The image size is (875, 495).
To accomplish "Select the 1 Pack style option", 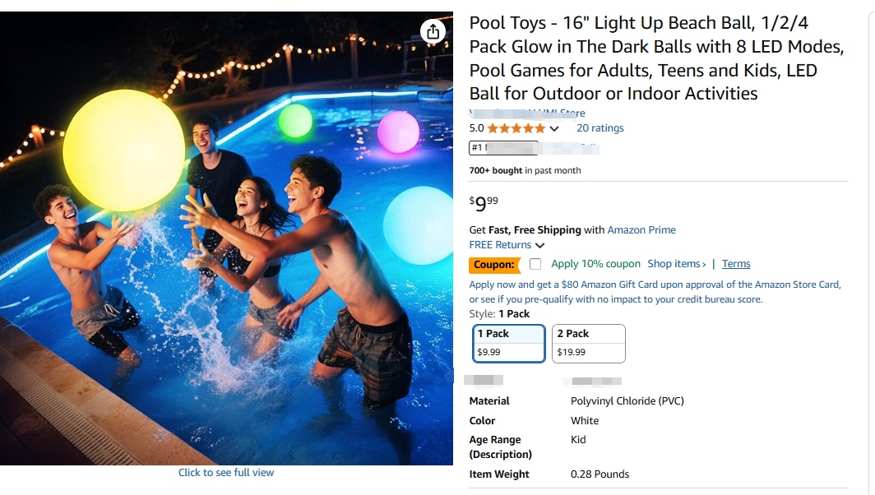I will [x=509, y=343].
